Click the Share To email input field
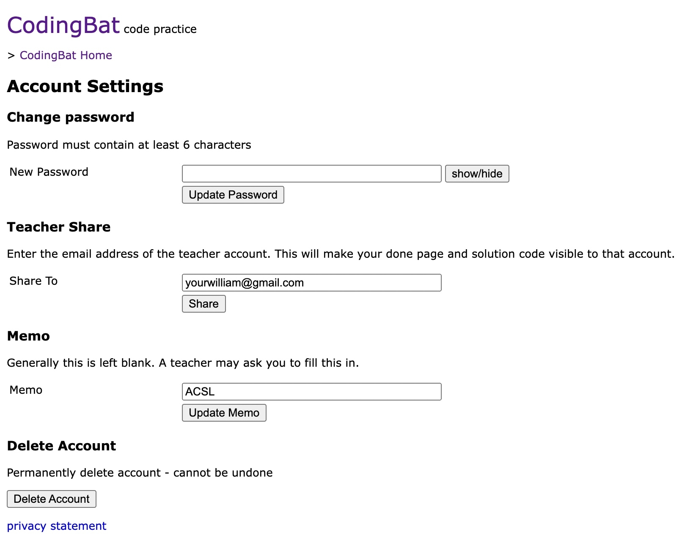The width and height of the screenshot is (682, 556). 311,283
